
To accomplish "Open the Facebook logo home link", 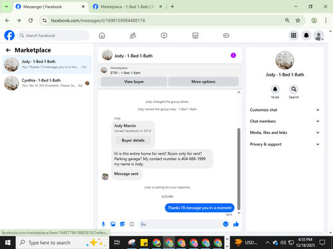I will (x=9, y=35).
